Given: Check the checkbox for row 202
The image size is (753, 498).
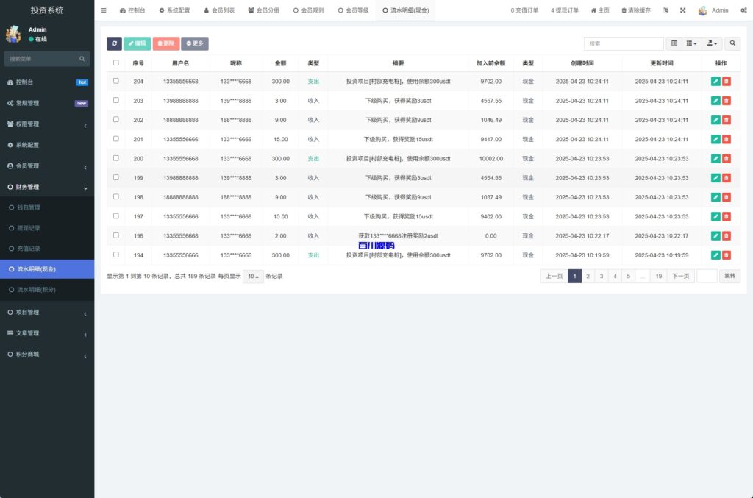Looking at the screenshot, I should pyautogui.click(x=115, y=119).
